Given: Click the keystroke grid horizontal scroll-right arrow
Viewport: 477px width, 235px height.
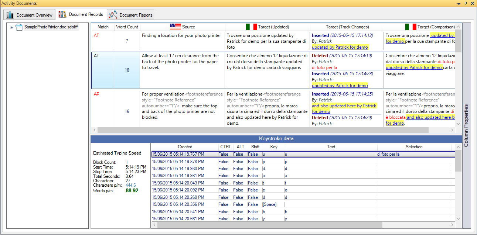Looking at the screenshot, I should point(452,225).
